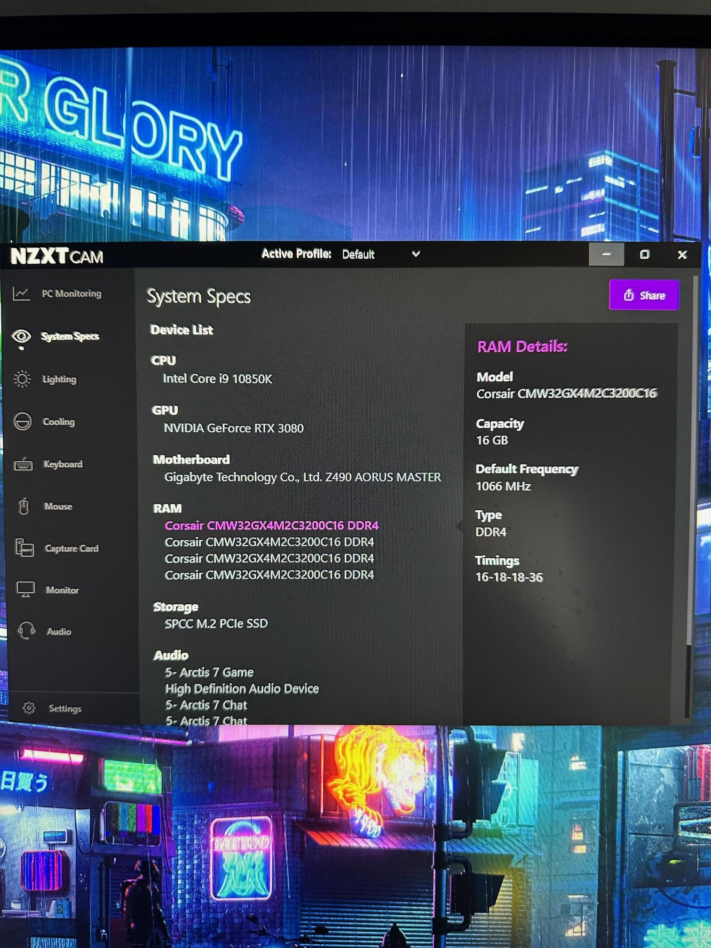
Task: Select NVIDIA GeForce RTX 3080 entry
Action: [x=234, y=428]
